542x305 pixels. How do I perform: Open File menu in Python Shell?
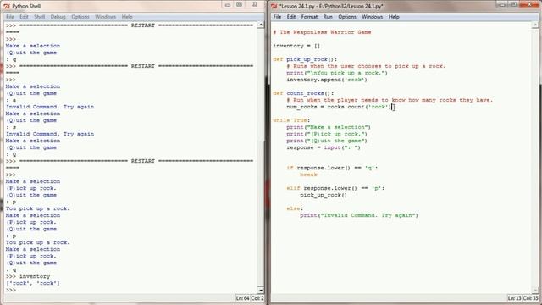pos(10,17)
